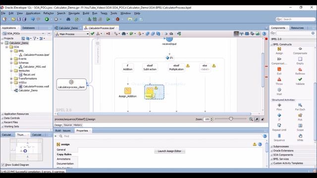Image resolution: width=317 pixels, height=178 pixels.
Task: Choose the While activity icon
Action: pos(300,136)
